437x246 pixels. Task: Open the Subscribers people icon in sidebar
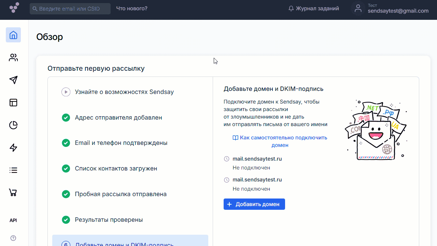click(x=13, y=57)
